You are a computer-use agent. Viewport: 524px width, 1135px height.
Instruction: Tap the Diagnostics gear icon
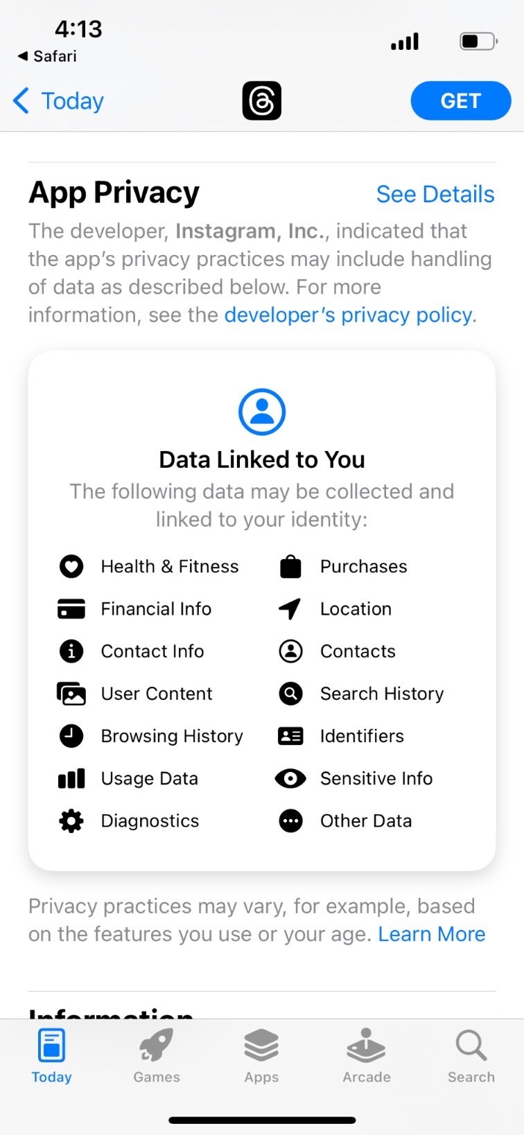[x=71, y=821]
